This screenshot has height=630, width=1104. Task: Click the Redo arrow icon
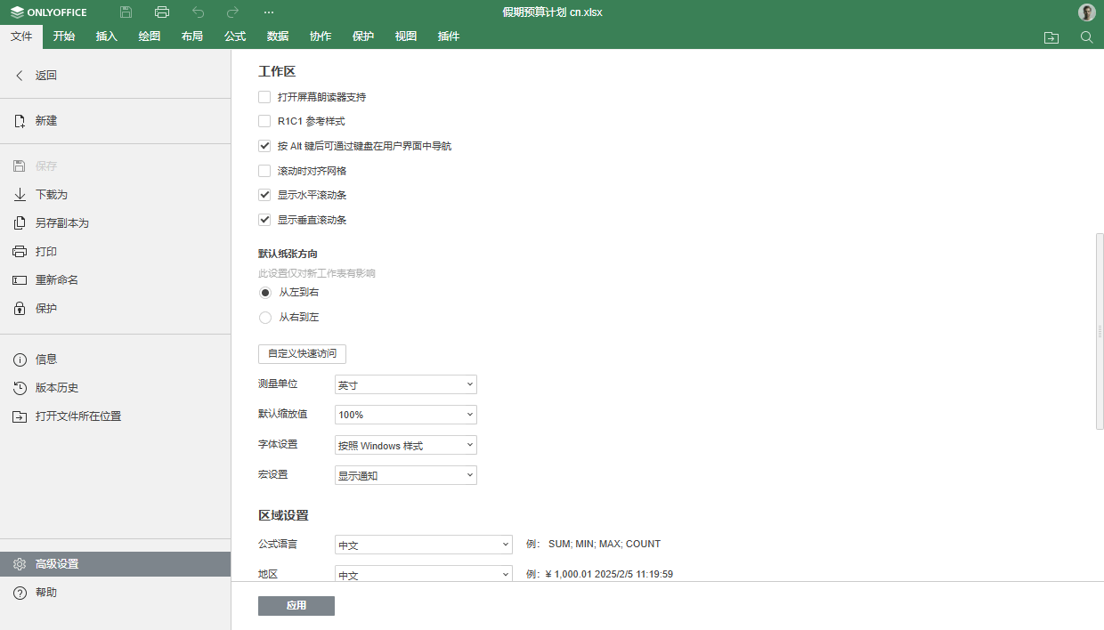pos(232,12)
